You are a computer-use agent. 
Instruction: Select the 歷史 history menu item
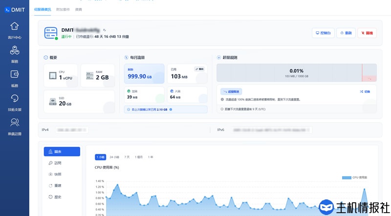click(x=62, y=197)
